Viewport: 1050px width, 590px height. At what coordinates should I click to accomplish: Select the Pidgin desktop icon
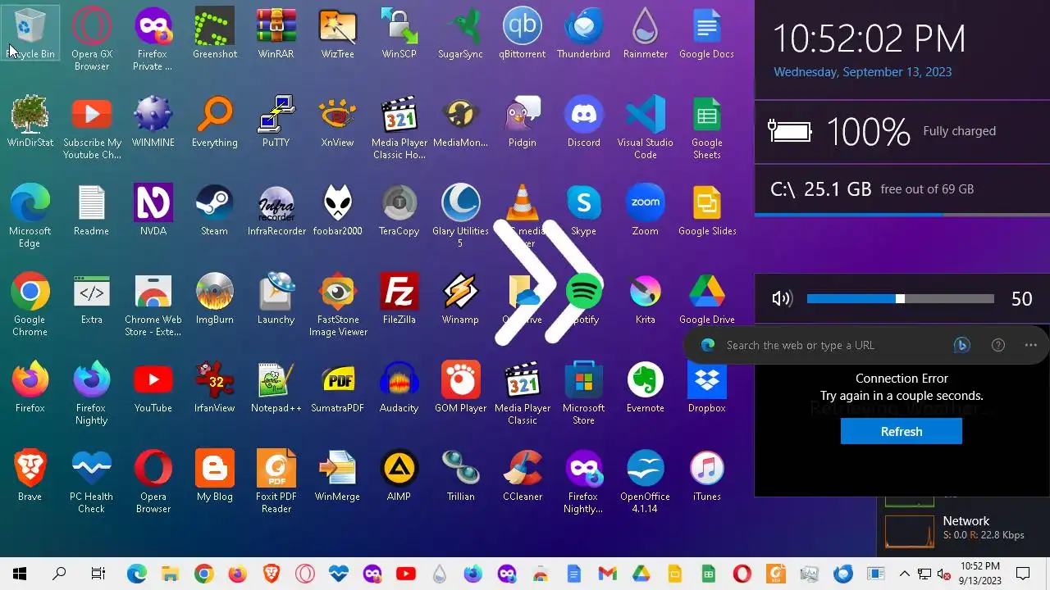click(523, 122)
